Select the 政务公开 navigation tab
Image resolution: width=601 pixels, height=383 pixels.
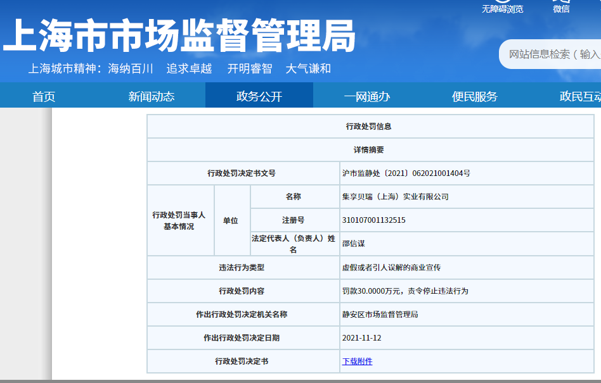click(x=259, y=96)
